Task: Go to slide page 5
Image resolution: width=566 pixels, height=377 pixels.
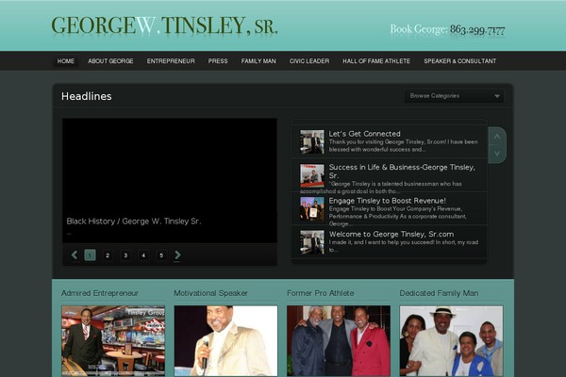Action: click(161, 255)
